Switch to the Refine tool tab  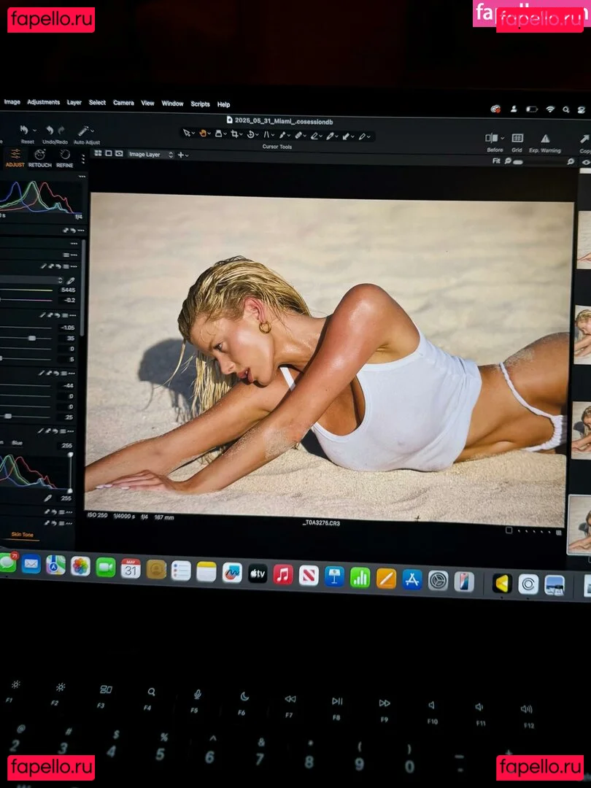tap(65, 155)
